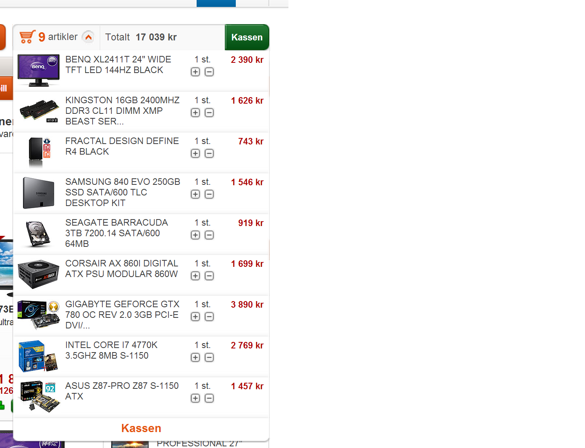Click the Samsung price "1 546 kr"

(247, 182)
